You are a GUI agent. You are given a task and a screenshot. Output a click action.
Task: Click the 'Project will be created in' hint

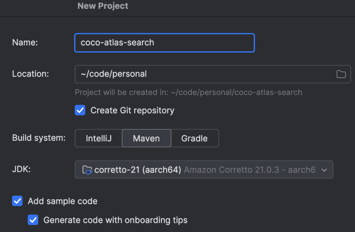point(188,92)
